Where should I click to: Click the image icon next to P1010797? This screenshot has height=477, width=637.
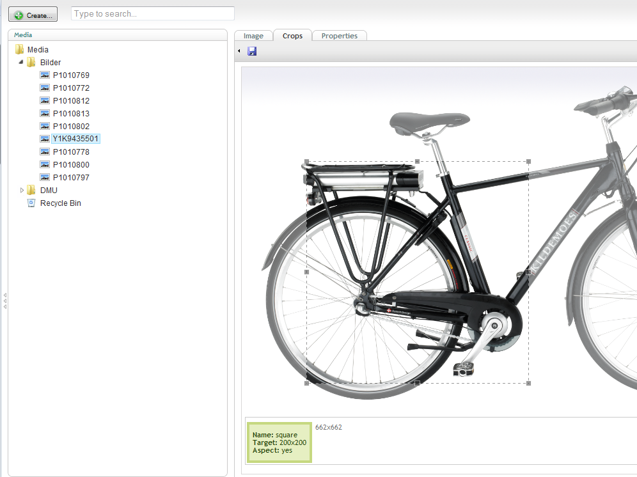(45, 178)
